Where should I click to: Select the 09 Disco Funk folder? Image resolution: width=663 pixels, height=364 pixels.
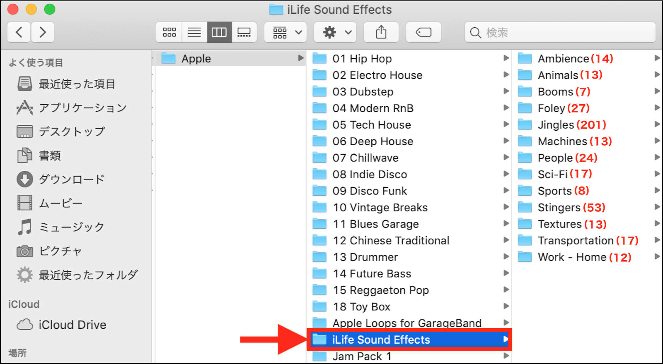tap(409, 191)
